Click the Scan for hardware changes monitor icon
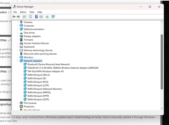Viewport: 169px width, 125px height. coord(53,17)
